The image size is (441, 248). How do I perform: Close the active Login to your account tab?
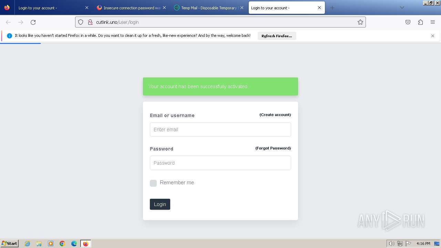(319, 8)
